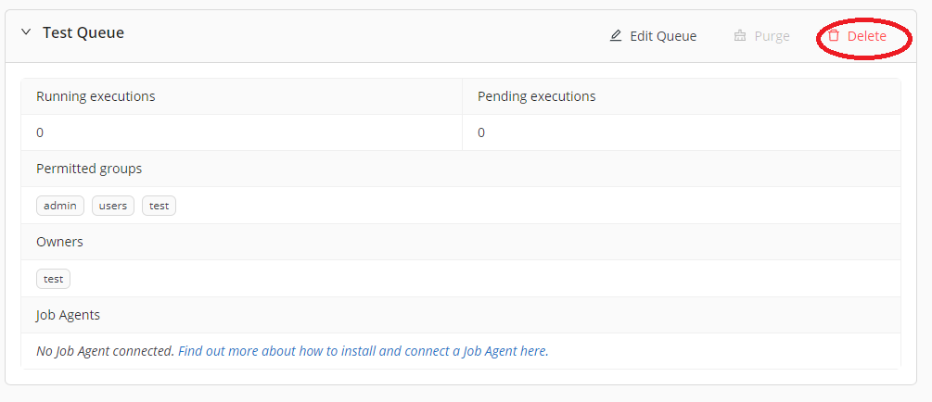Screen dimensions: 932x402
Task: Click the red Delete trash icon
Action: tap(834, 35)
